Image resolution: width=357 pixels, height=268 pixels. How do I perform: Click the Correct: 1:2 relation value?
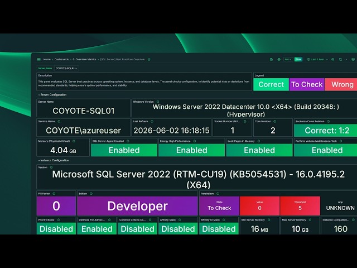(327, 131)
